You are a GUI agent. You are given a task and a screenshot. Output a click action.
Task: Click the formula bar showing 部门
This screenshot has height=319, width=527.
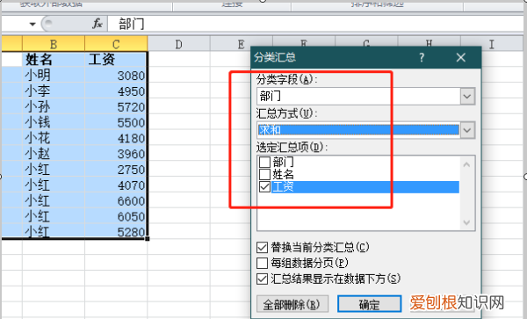point(316,25)
